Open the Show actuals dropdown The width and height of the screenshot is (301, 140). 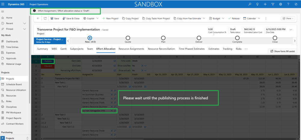[x=145, y=70]
